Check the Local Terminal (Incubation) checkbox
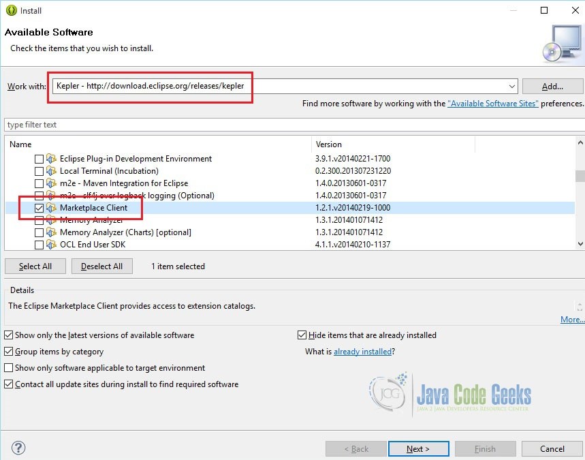This screenshot has width=585, height=460. pos(39,171)
